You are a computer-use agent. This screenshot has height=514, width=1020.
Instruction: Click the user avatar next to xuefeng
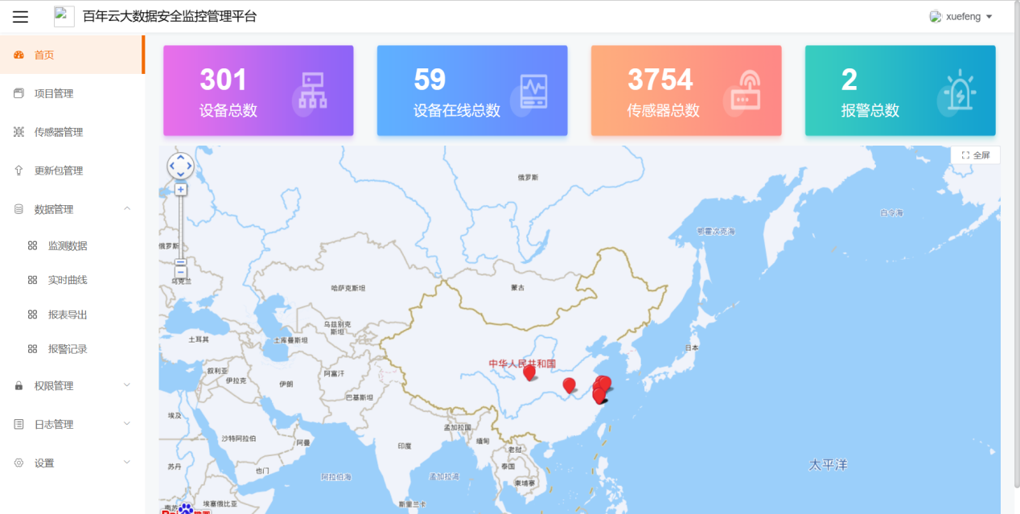pyautogui.click(x=936, y=17)
